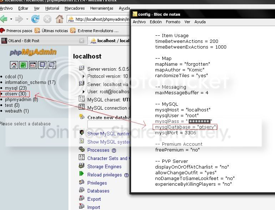Image resolution: width=275 pixels, height=210 pixels.
Task: Close the OtLand - Edit Post tab
Action: (82, 41)
